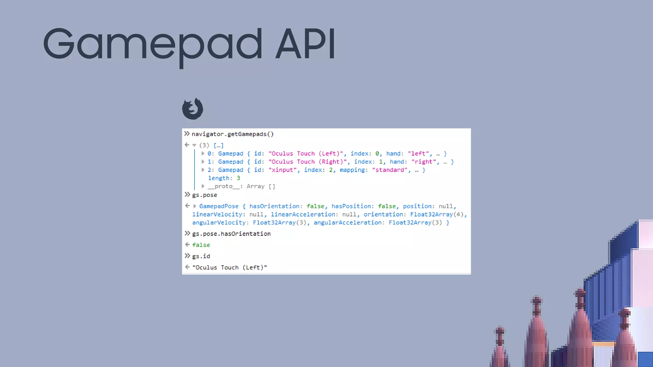The width and height of the screenshot is (653, 367).
Task: Click the orientation Float32Array(4) value
Action: click(x=436, y=214)
